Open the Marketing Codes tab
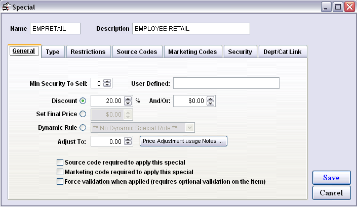The width and height of the screenshot is (357, 207). (192, 51)
